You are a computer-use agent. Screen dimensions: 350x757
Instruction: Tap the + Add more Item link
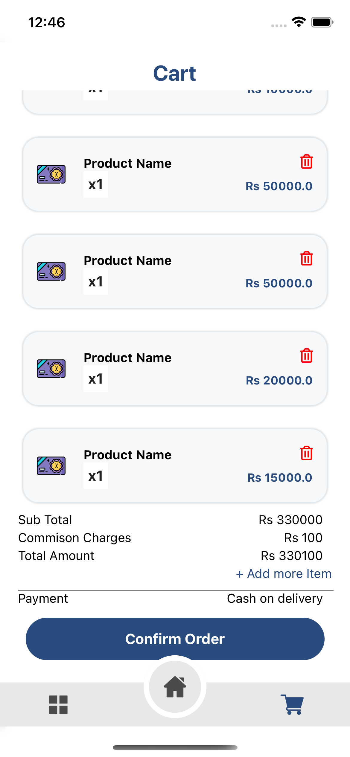click(x=284, y=574)
